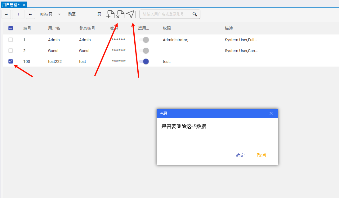
Task: Click the 权限 column header
Action: click(x=167, y=28)
